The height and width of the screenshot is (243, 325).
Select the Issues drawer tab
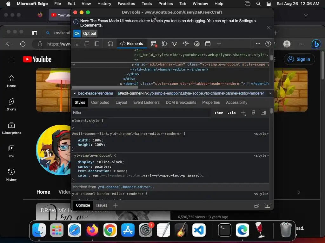102,205
